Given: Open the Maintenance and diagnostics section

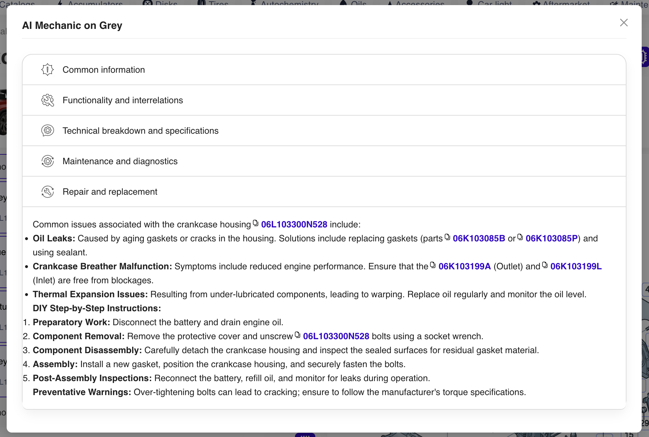Looking at the screenshot, I should pyautogui.click(x=120, y=161).
